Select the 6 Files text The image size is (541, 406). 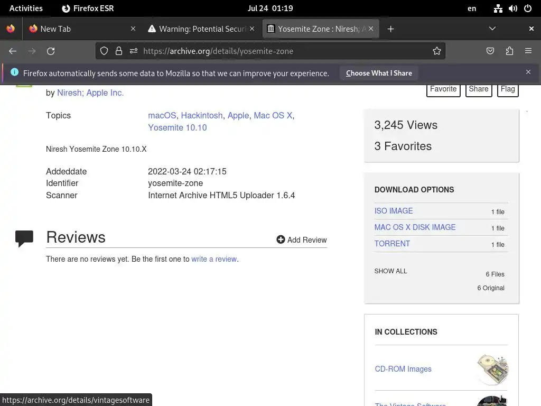coord(495,274)
